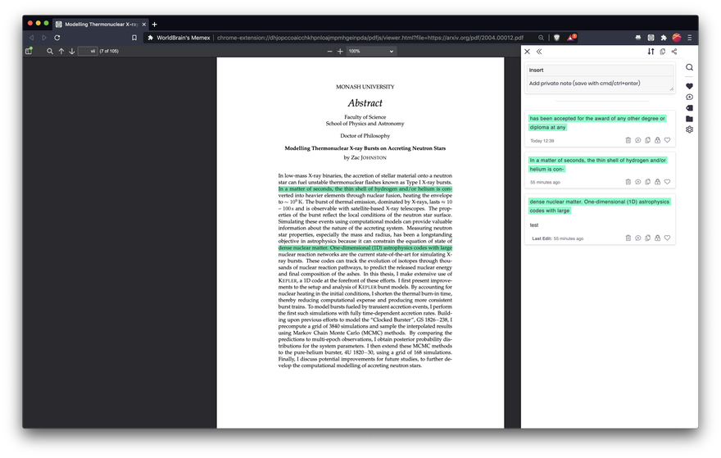Open the browser hamburger menu
The width and height of the screenshot is (721, 458).
tap(690, 38)
